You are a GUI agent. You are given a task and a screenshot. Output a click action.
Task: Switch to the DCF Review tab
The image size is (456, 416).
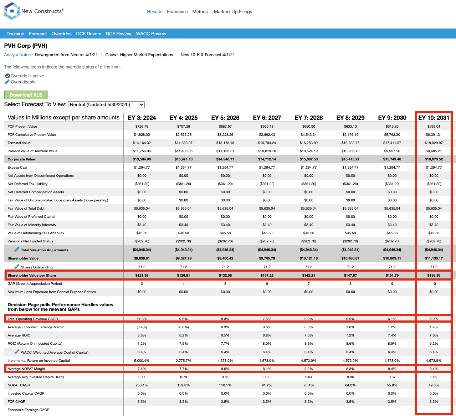coord(119,34)
